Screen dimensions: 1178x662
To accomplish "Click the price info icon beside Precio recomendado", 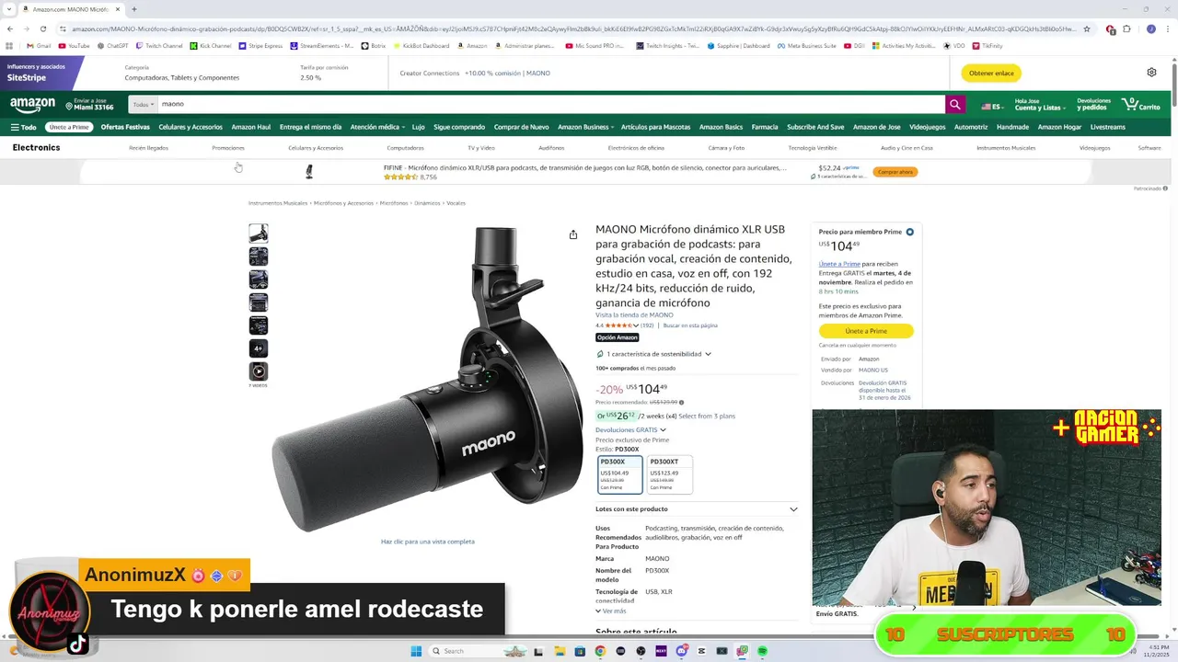I will click(x=681, y=402).
